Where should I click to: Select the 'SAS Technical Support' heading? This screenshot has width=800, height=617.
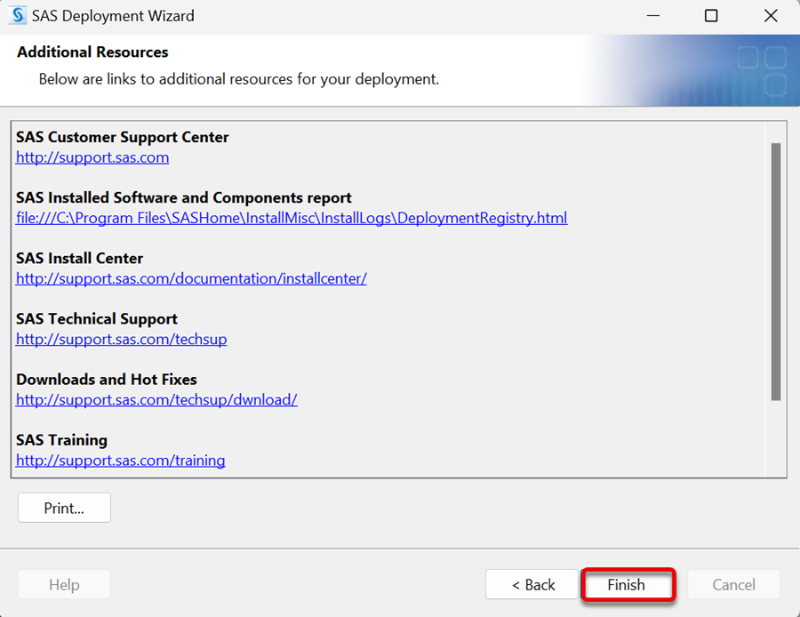tap(97, 319)
